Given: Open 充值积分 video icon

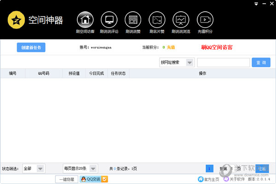Looking at the screenshot, I should point(205,20).
